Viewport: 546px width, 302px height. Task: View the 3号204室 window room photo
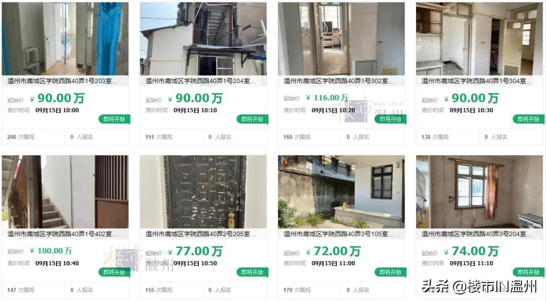pos(479,192)
